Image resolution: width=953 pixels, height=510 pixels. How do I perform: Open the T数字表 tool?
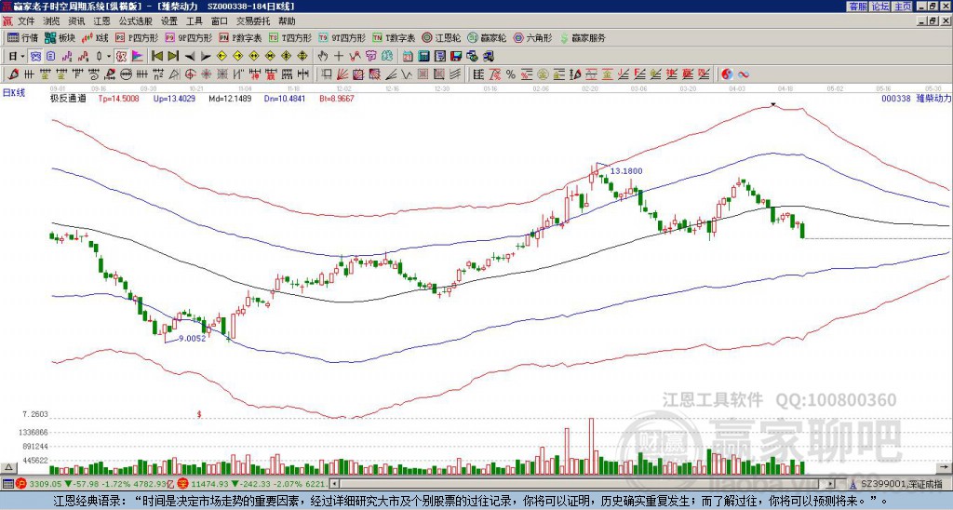coord(394,37)
